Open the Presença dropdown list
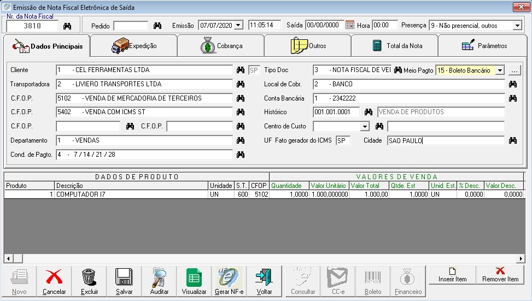The width and height of the screenshot is (532, 301). pyautogui.click(x=517, y=26)
